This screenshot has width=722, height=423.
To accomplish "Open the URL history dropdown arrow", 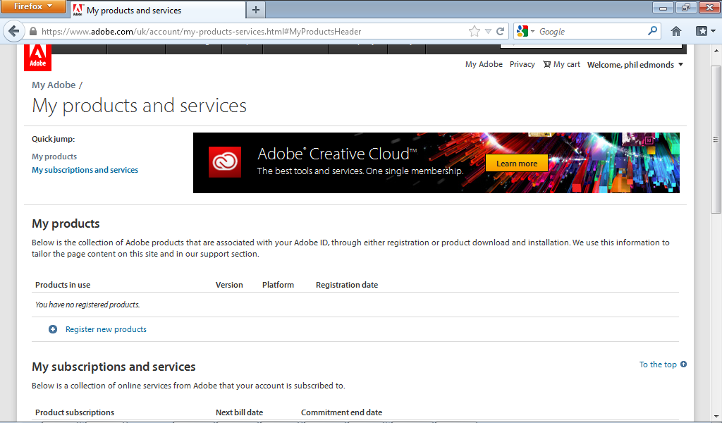I will (488, 31).
